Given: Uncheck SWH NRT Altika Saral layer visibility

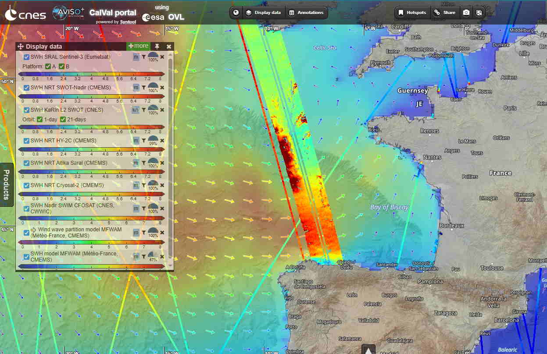Looking at the screenshot, I should click(27, 163).
